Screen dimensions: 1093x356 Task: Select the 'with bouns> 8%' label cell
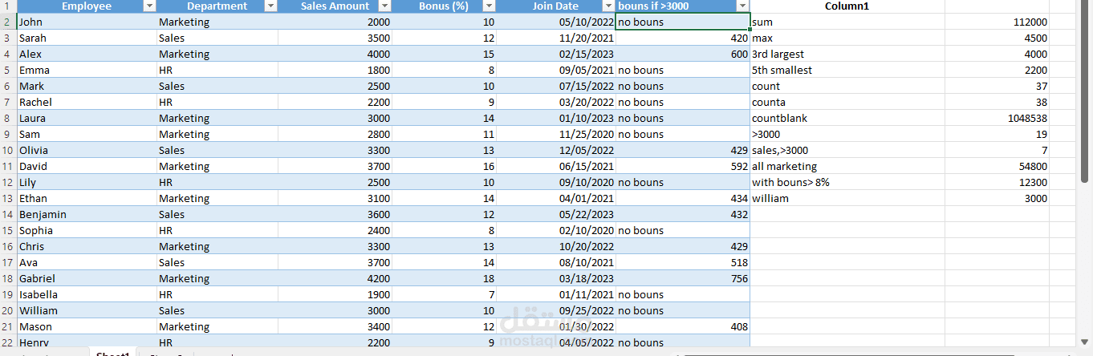click(x=847, y=182)
